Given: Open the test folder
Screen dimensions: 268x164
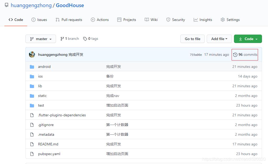Looking at the screenshot, I should coord(41,106).
